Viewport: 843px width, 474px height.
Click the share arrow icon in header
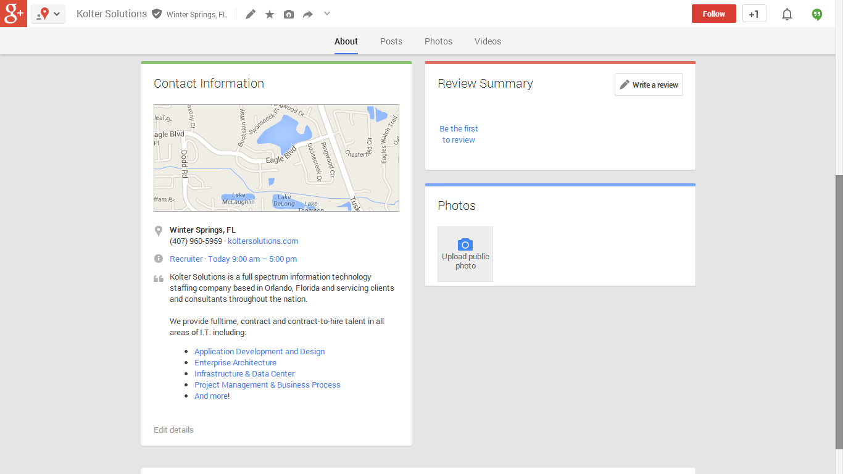coord(308,14)
